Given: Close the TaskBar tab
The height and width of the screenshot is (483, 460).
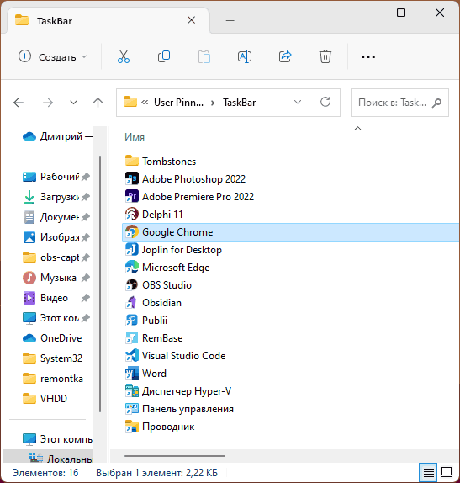Looking at the screenshot, I should [x=191, y=20].
